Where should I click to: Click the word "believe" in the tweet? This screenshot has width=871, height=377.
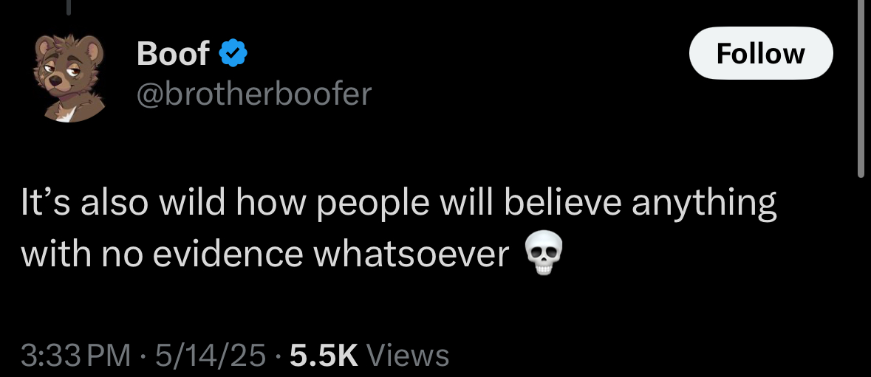point(563,201)
